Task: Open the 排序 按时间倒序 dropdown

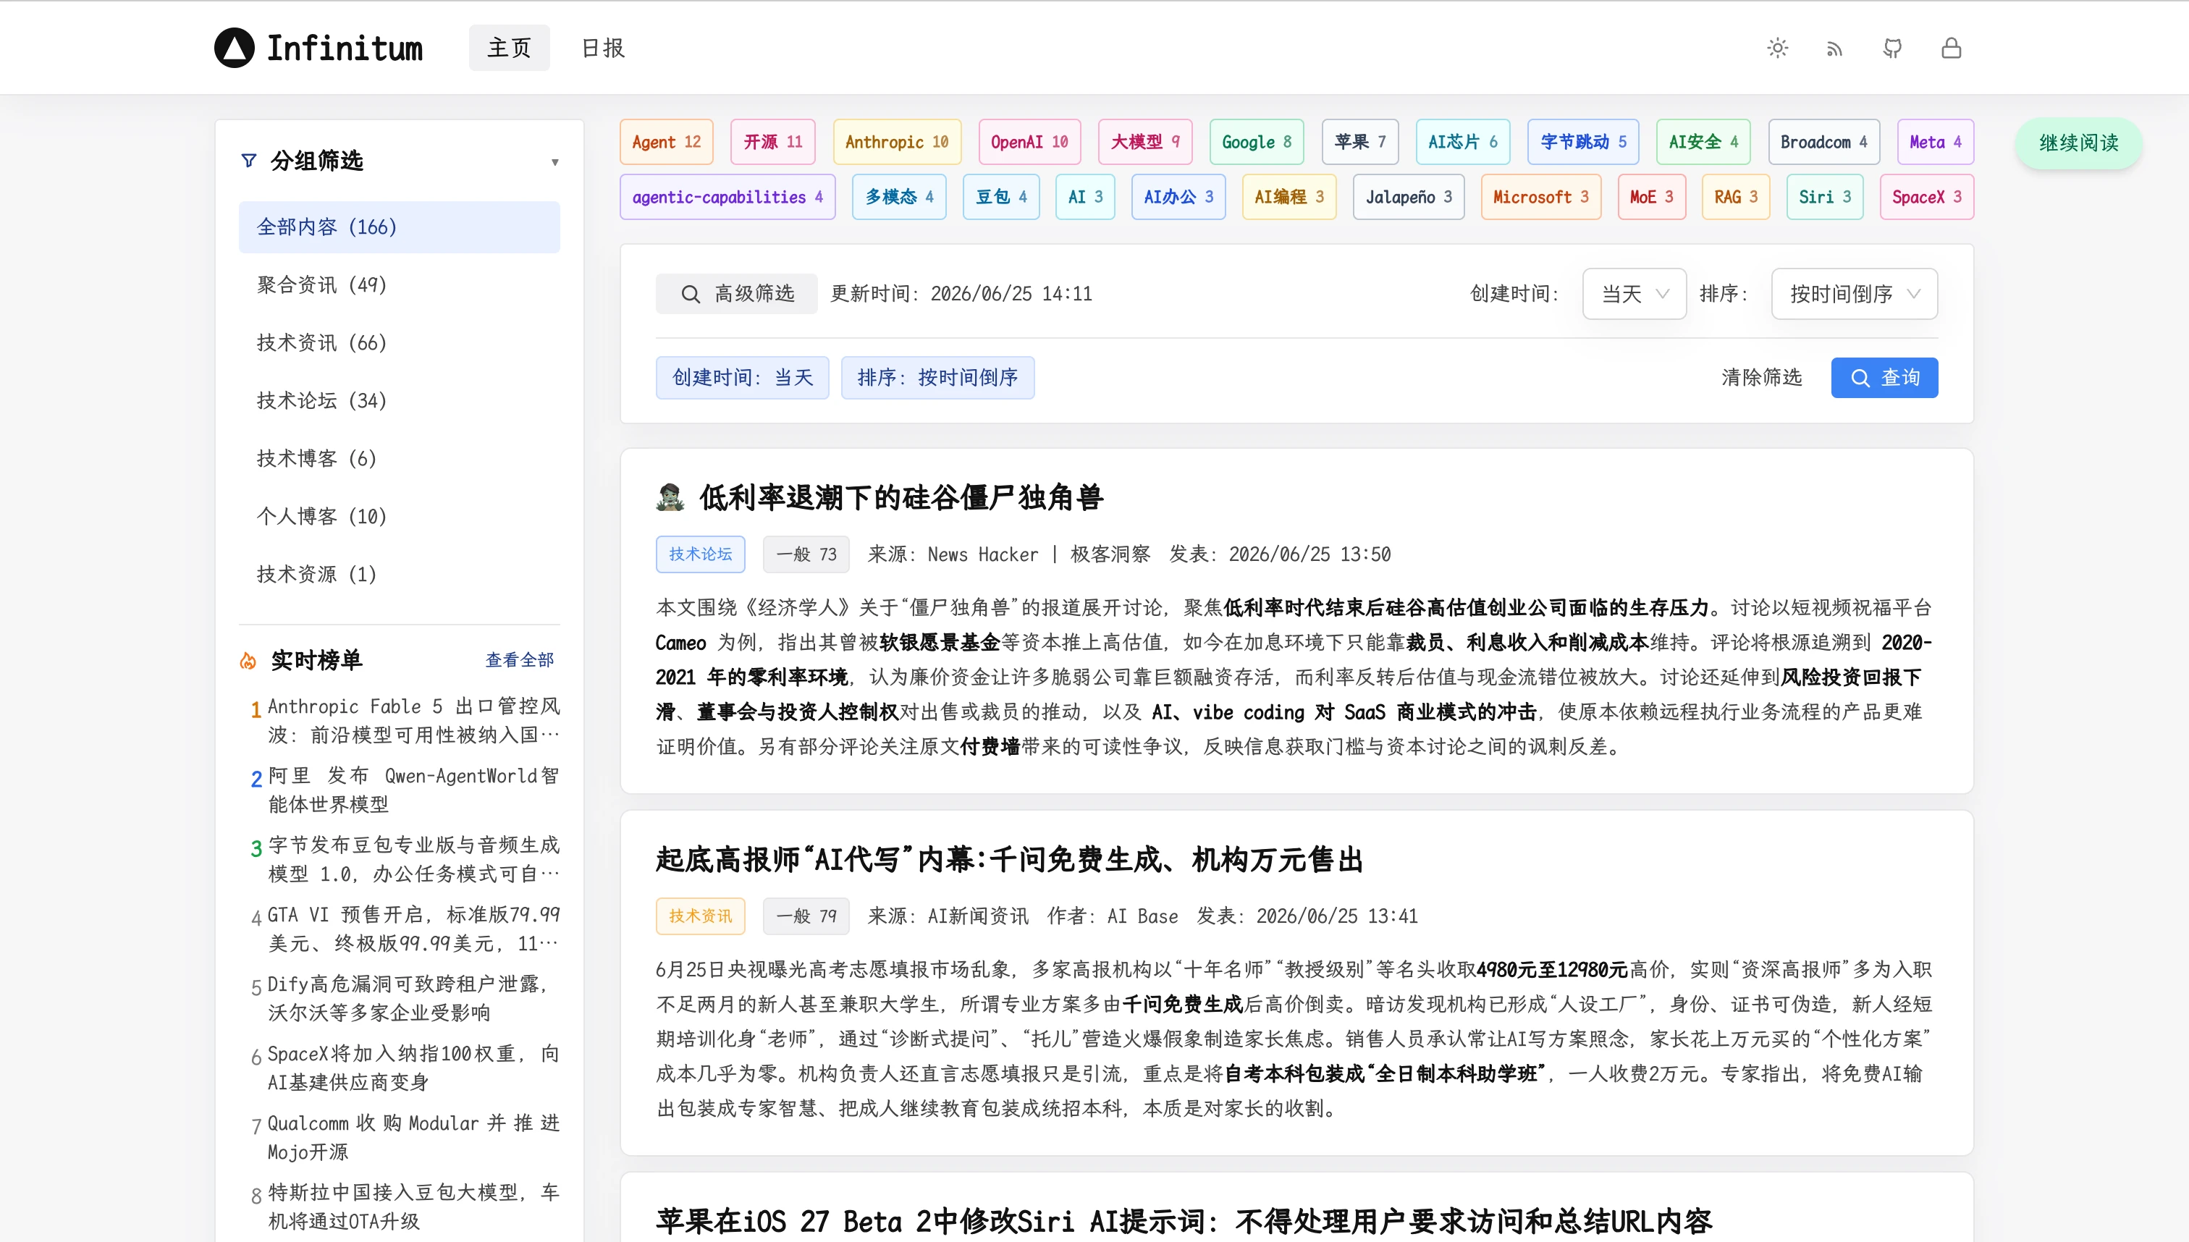Action: coord(1854,293)
